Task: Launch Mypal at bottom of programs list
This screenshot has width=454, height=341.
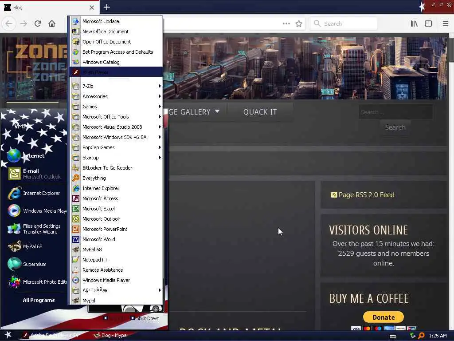Action: (116, 301)
